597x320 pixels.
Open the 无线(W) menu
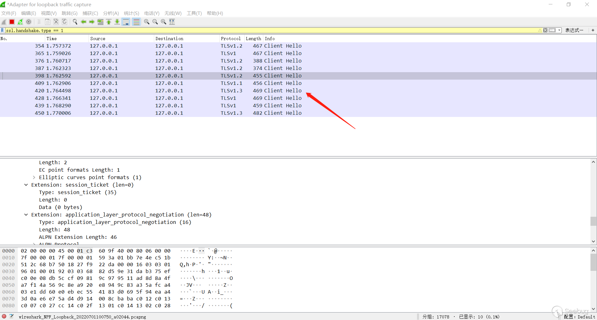[x=173, y=13]
